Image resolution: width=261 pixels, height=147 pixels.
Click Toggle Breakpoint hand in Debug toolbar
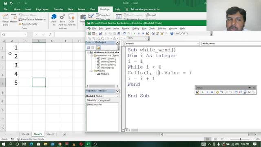click(x=217, y=92)
